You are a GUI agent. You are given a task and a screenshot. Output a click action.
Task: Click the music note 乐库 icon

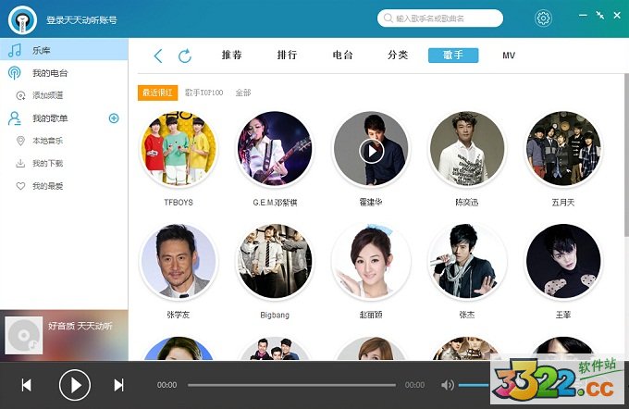coord(15,50)
